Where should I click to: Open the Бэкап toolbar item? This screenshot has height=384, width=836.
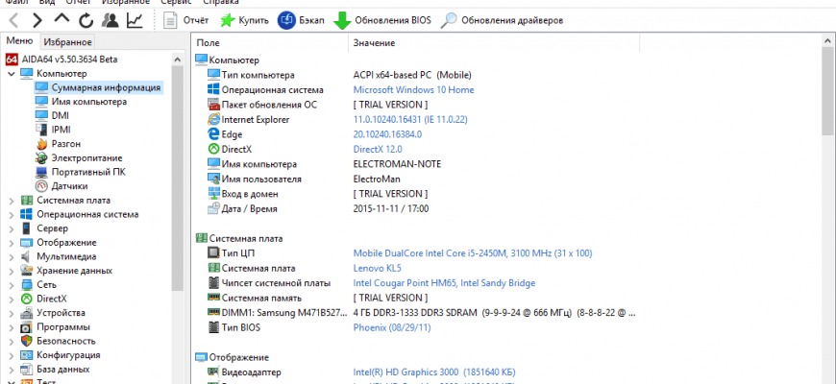[x=301, y=21]
